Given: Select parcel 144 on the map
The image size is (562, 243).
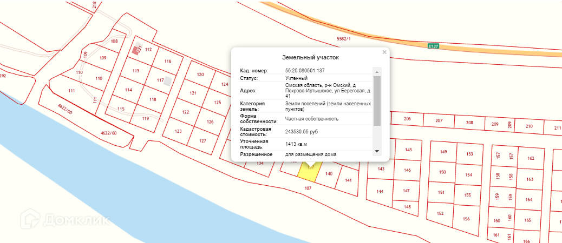Looking at the screenshot, I should click(380, 192).
